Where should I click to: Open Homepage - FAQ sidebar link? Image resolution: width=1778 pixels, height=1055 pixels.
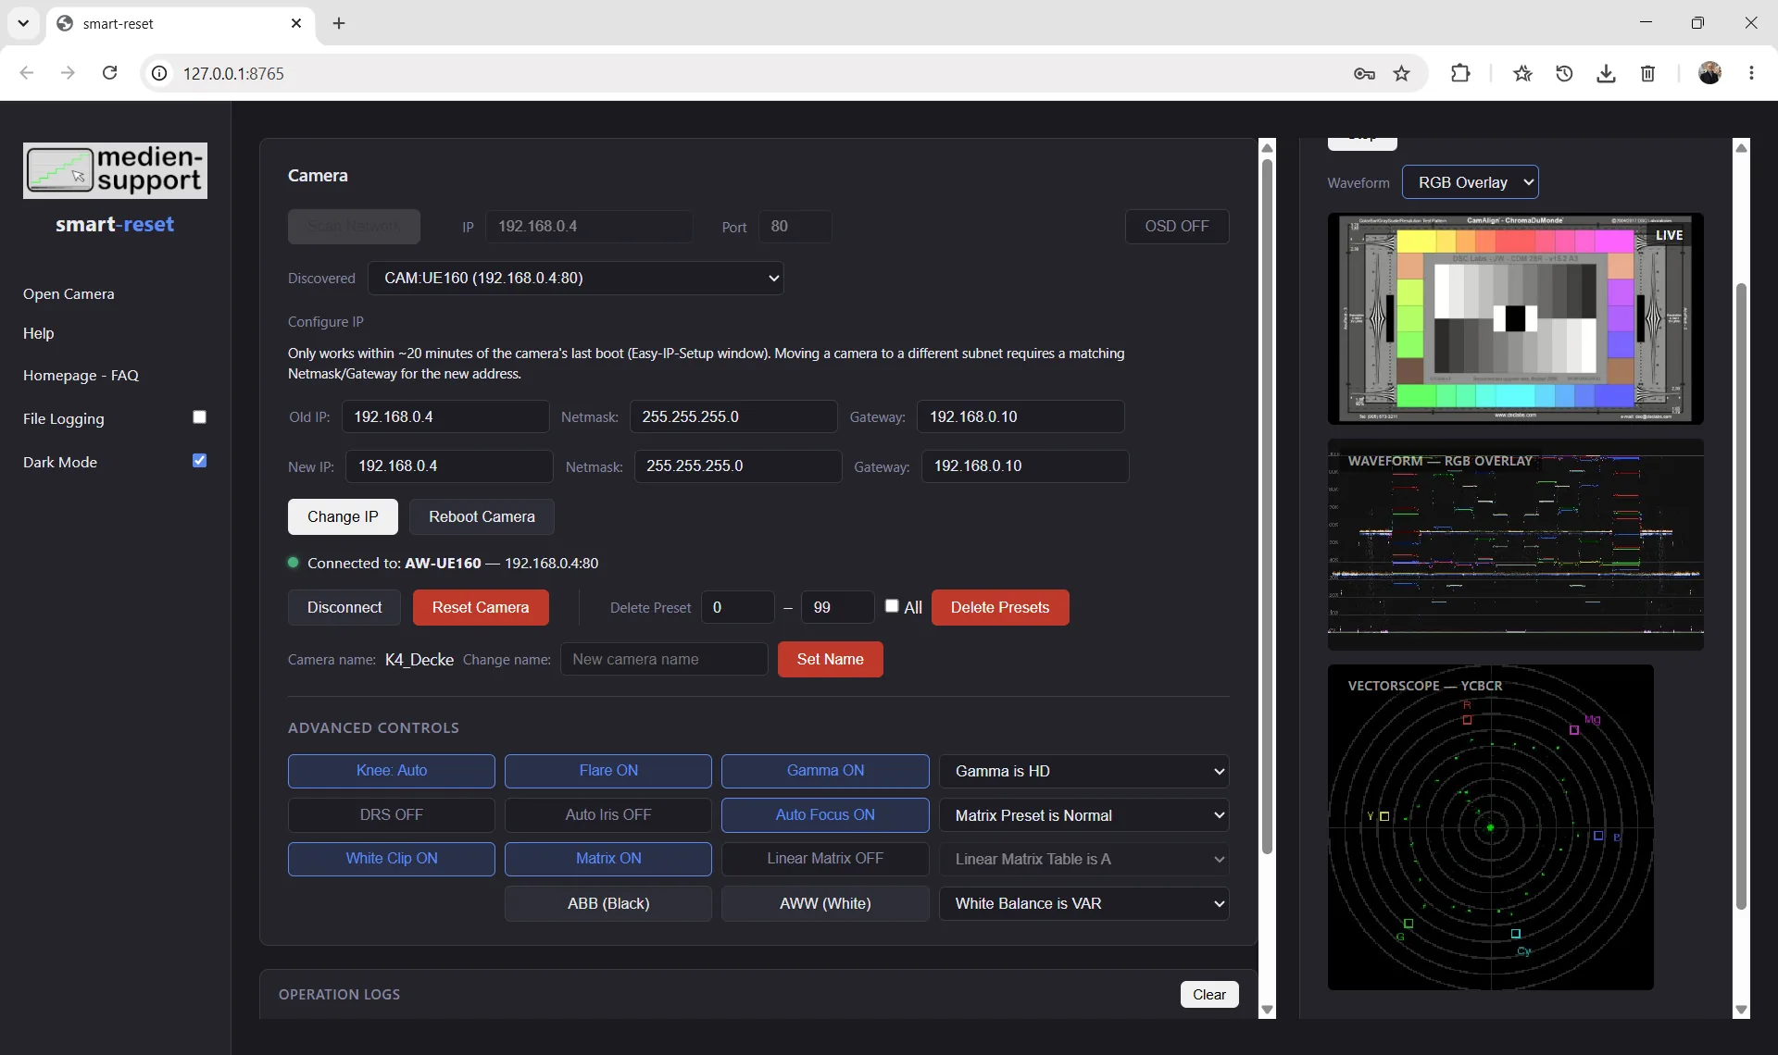point(81,375)
